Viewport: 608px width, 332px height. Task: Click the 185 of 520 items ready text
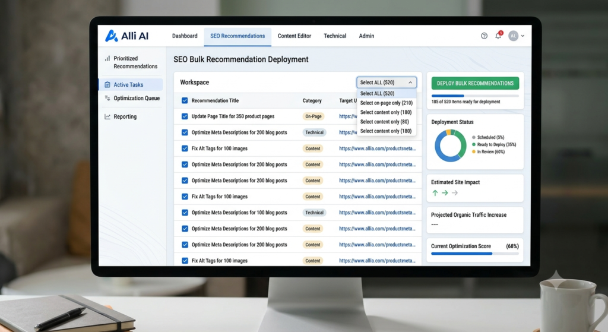click(x=465, y=102)
